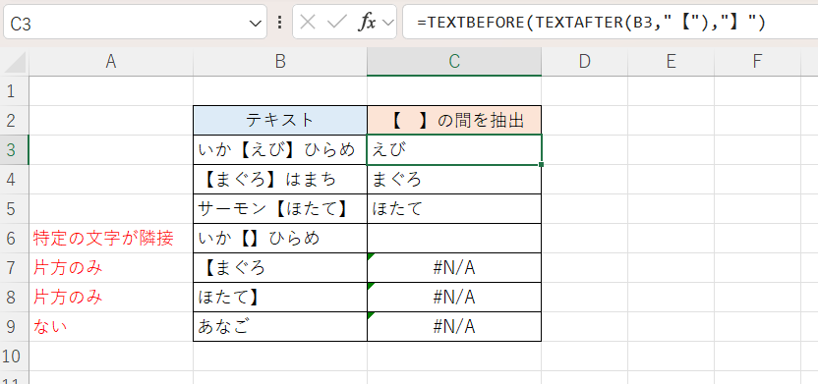Click red note 片方のみ in row 7

[68, 268]
